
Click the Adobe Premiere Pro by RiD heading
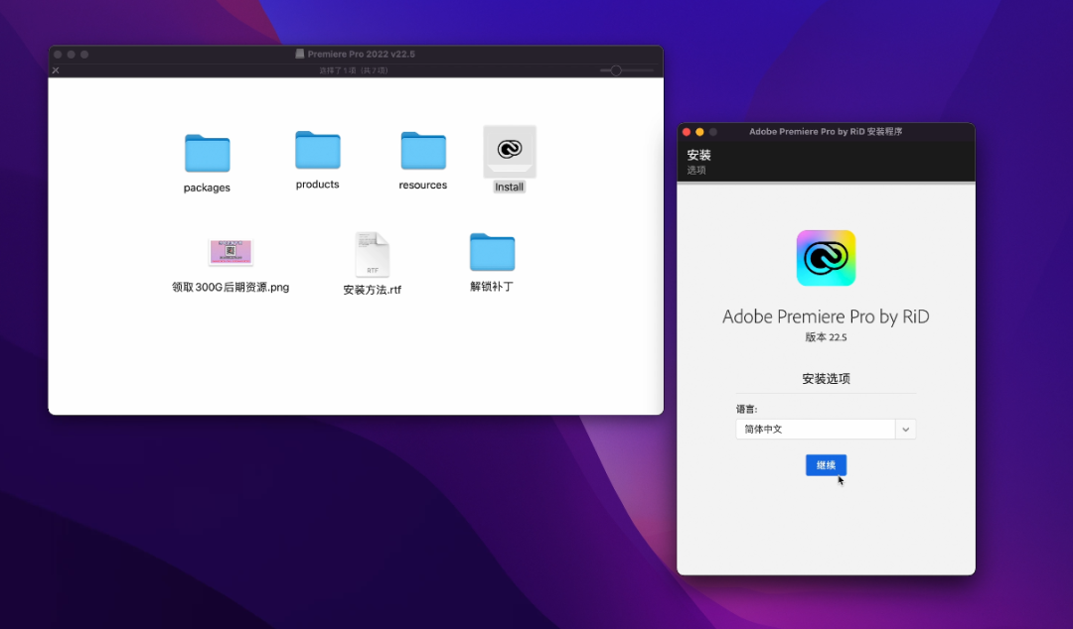826,316
